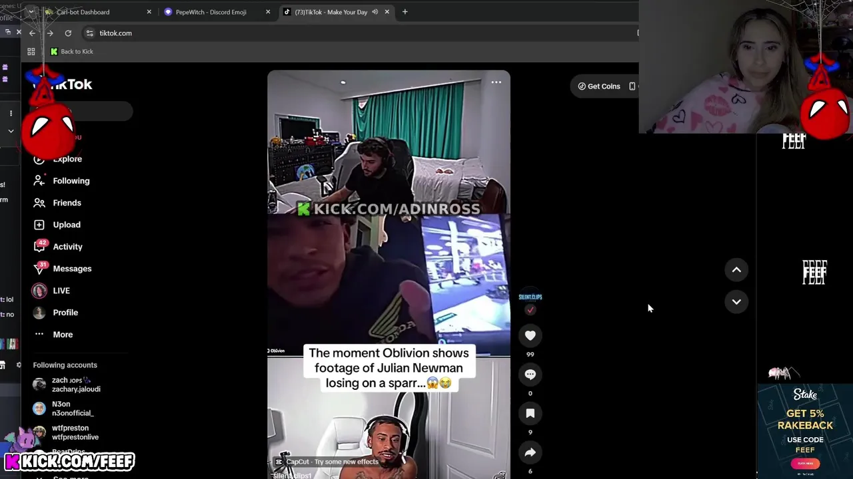The width and height of the screenshot is (853, 479).
Task: Click the Friends icon
Action: click(x=39, y=203)
